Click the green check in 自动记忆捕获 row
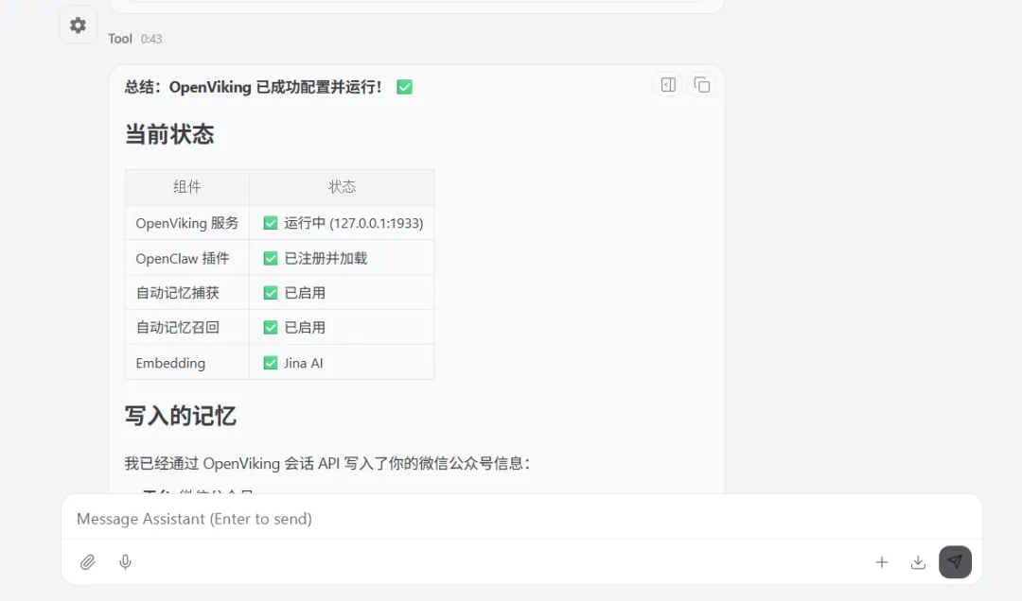This screenshot has height=601, width=1022. pos(271,293)
